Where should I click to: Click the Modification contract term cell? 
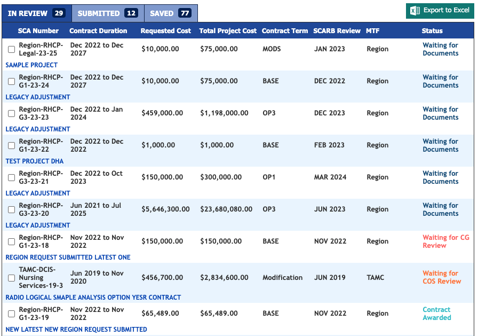point(283,277)
